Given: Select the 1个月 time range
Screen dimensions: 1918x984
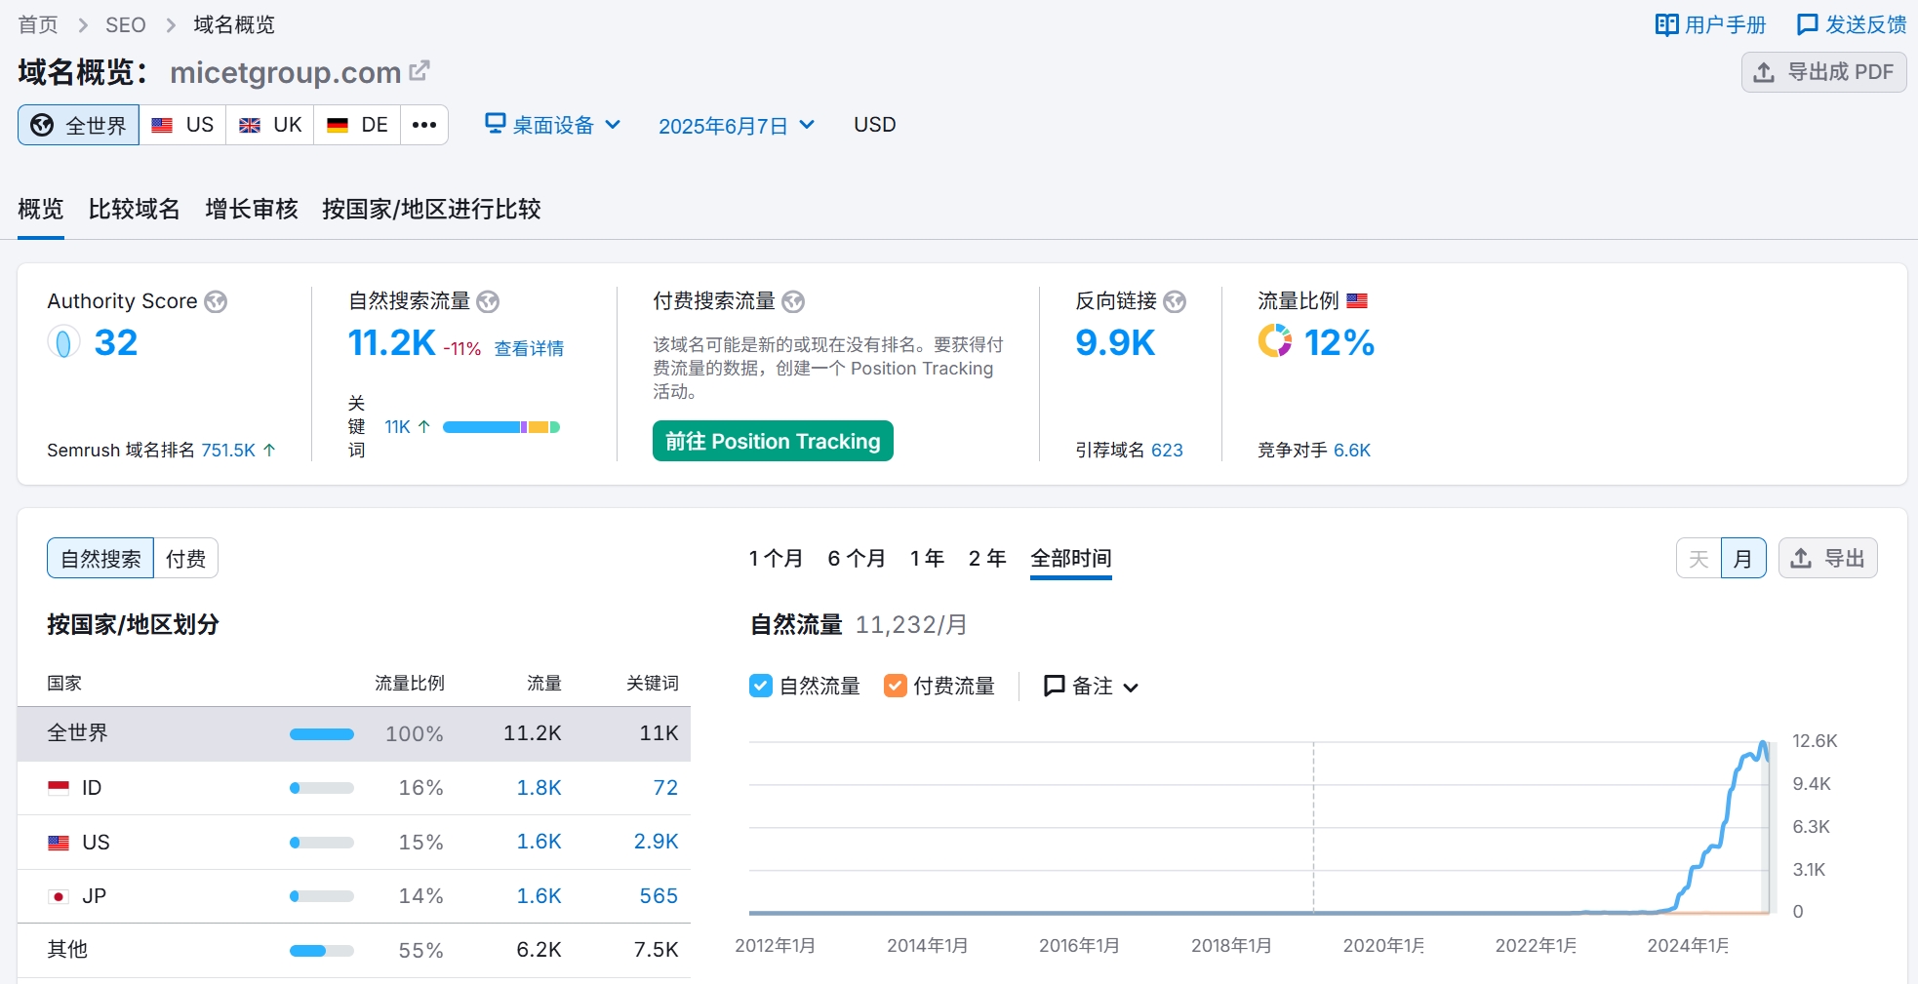Looking at the screenshot, I should pos(776,558).
